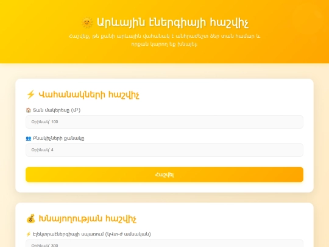Click the Էլեկտրաէներգիայի սպառում (կՎտ-ժ ամսական) label
The image size is (329, 247).
(92, 234)
